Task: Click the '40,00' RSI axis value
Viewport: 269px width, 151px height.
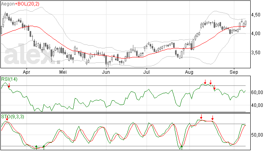Action: click(x=257, y=105)
